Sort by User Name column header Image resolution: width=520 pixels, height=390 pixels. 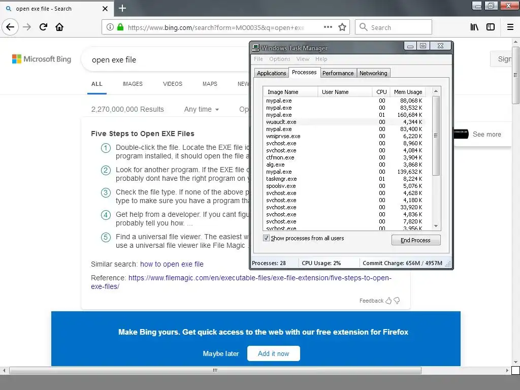click(x=345, y=92)
